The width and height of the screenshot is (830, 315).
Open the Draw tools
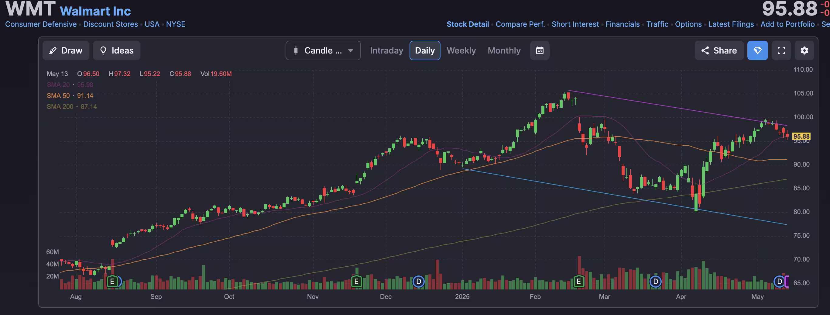pyautogui.click(x=66, y=50)
